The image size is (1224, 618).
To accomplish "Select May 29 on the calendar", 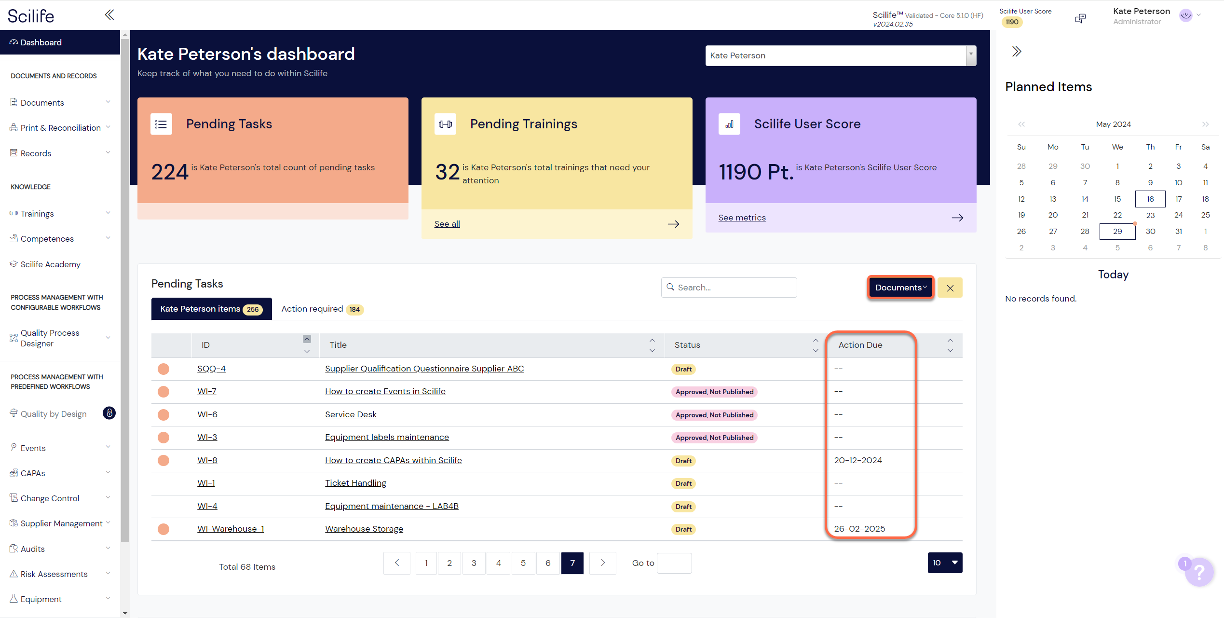I will (1117, 232).
